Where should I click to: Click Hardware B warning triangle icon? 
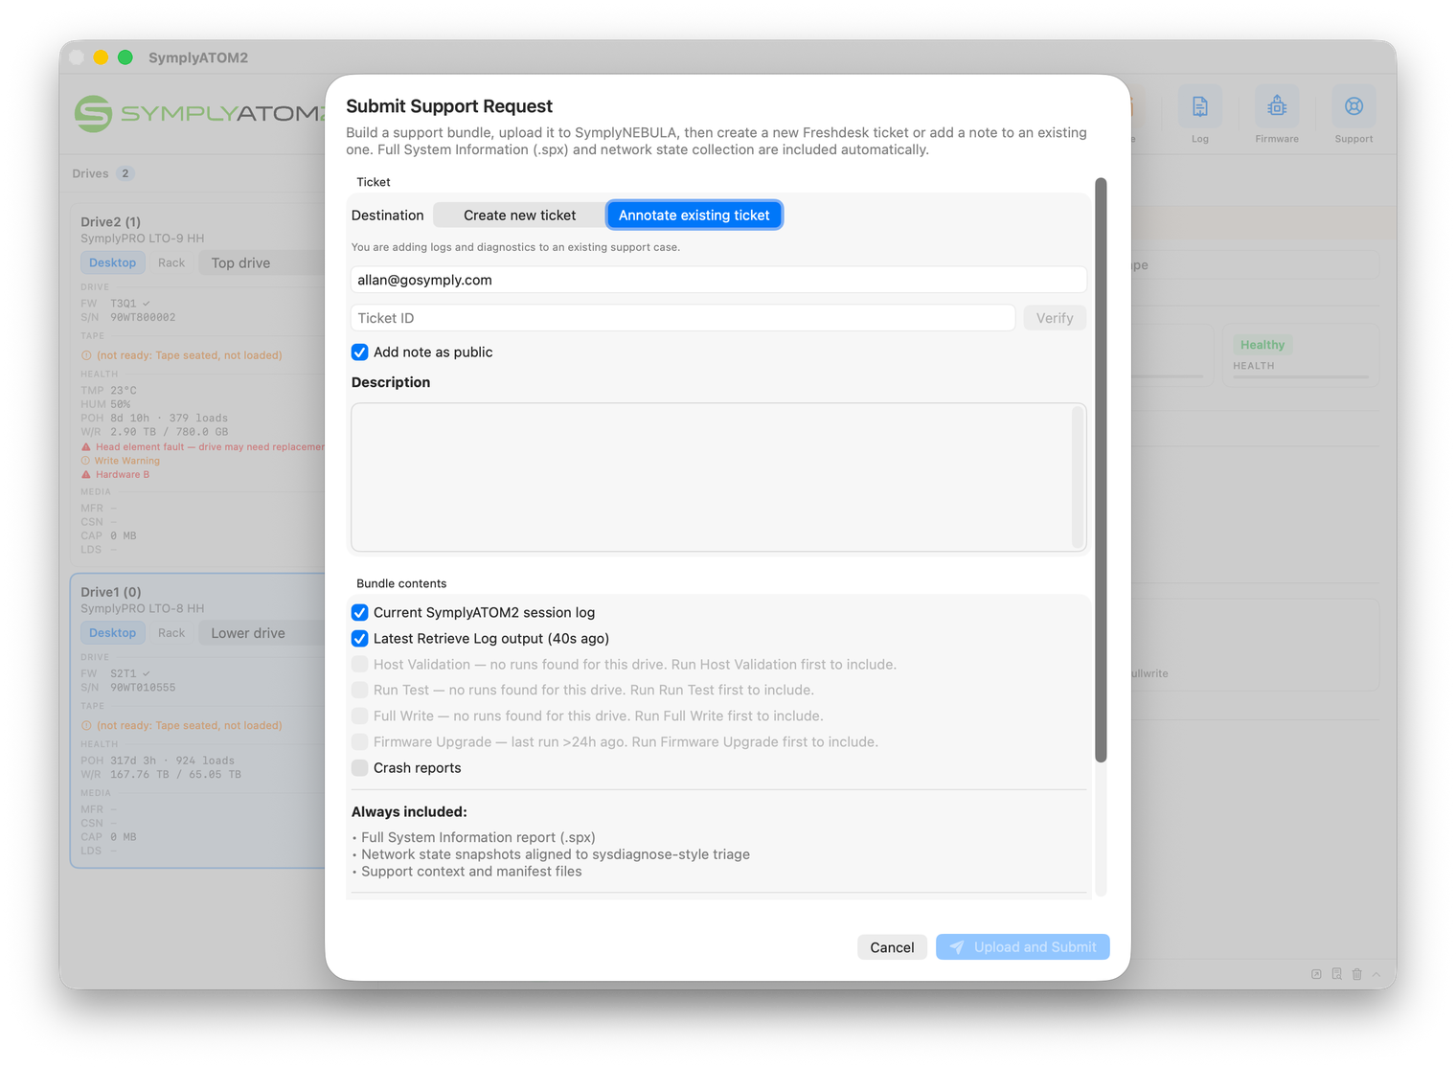(86, 475)
